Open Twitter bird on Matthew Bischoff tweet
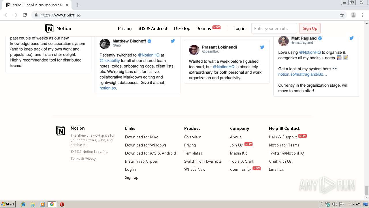369x208 pixels. tap(173, 41)
